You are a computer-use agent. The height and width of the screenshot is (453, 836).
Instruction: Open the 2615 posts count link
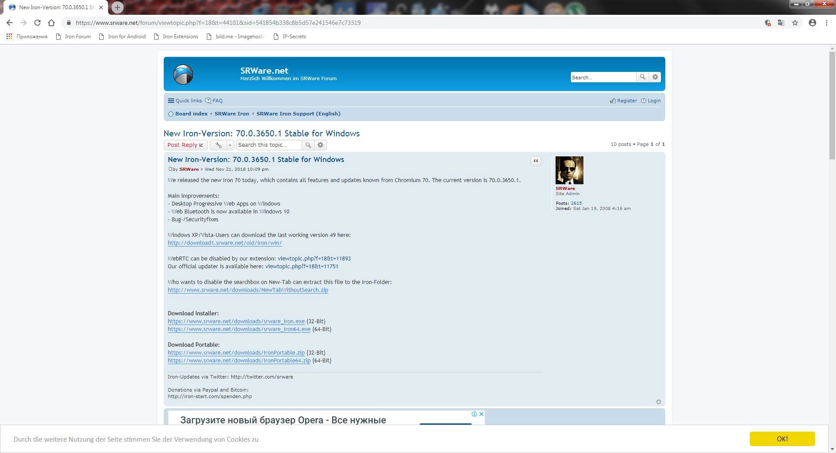coord(576,203)
